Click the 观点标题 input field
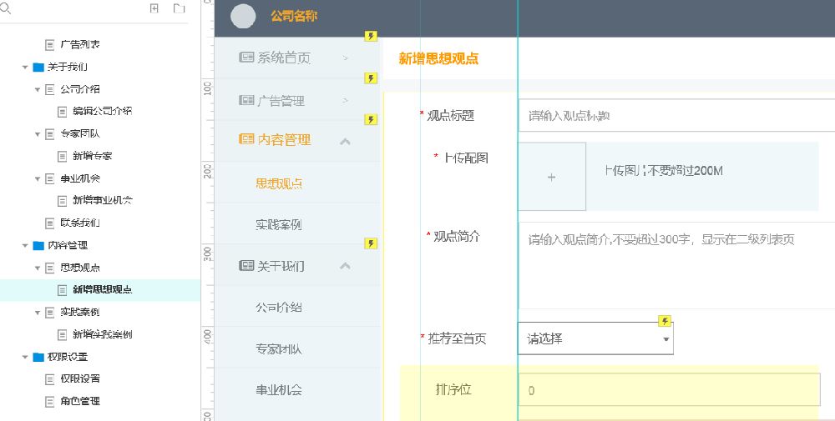835x421 pixels. (676, 115)
